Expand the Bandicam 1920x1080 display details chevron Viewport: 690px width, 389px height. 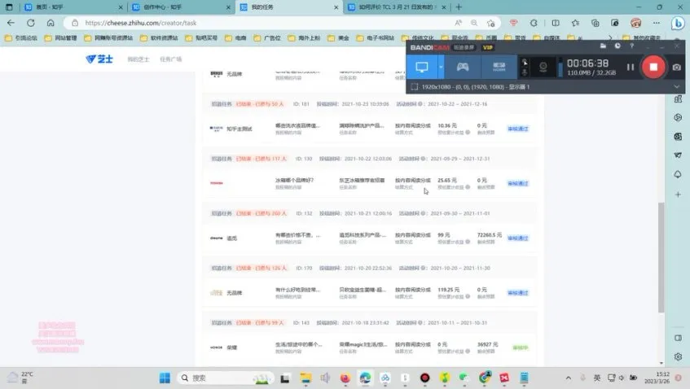pos(676,86)
